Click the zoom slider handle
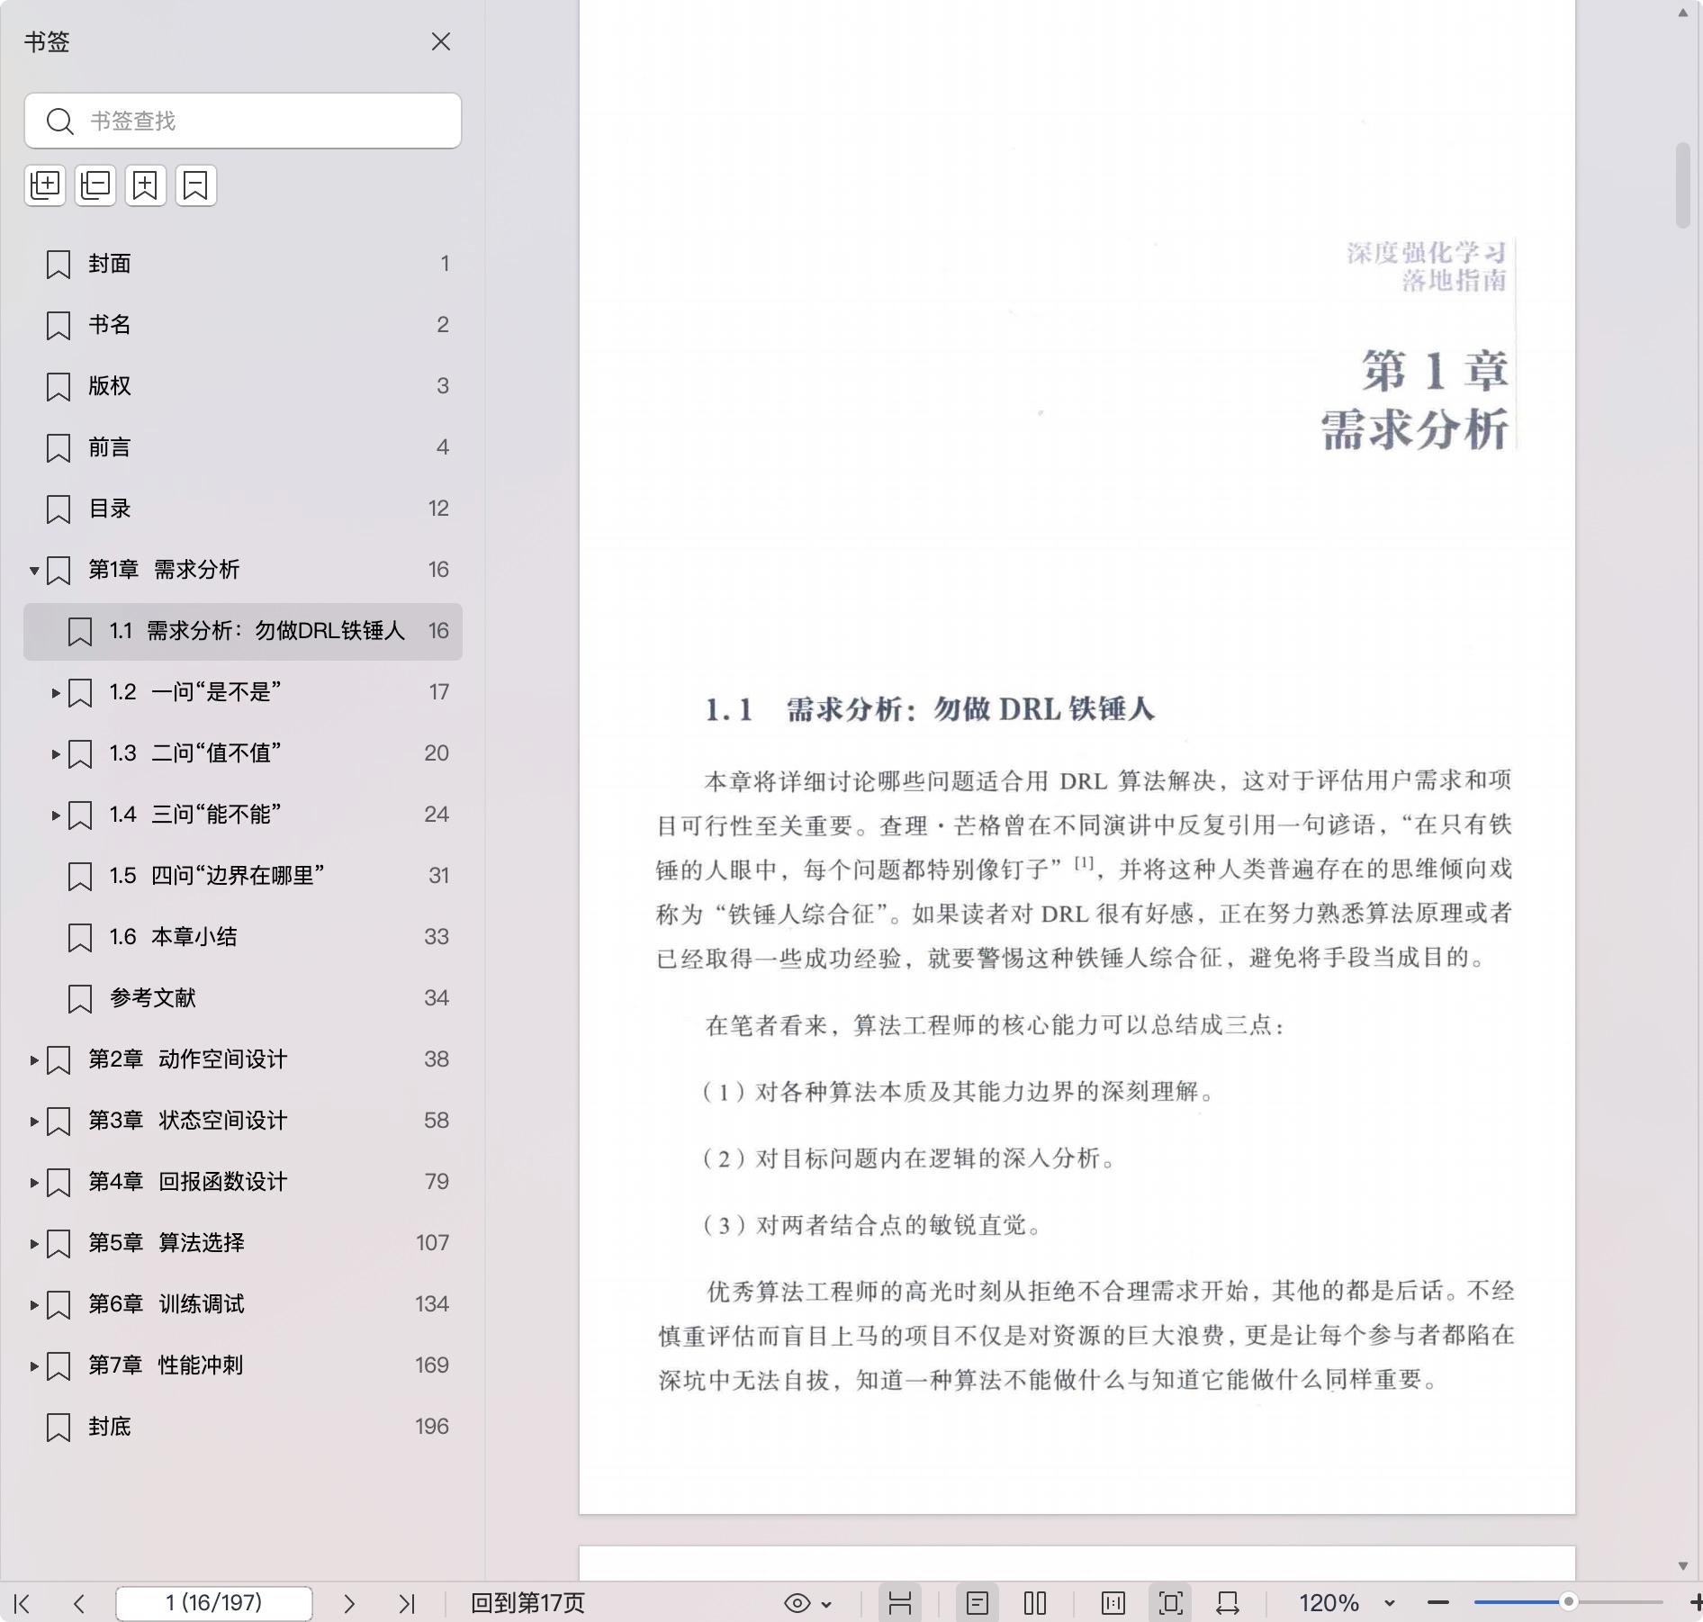Screen dimensions: 1703x1622 pos(1568,1602)
